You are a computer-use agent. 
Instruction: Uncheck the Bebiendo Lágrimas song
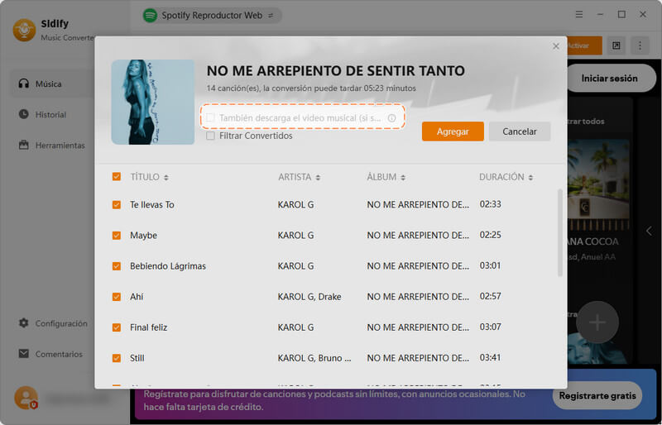pyautogui.click(x=117, y=266)
